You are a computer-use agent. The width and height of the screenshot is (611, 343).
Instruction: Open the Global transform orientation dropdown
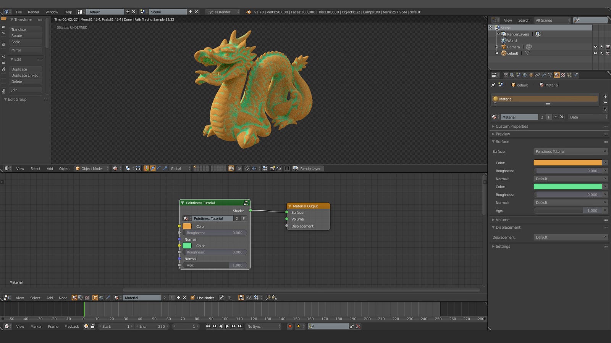point(180,168)
